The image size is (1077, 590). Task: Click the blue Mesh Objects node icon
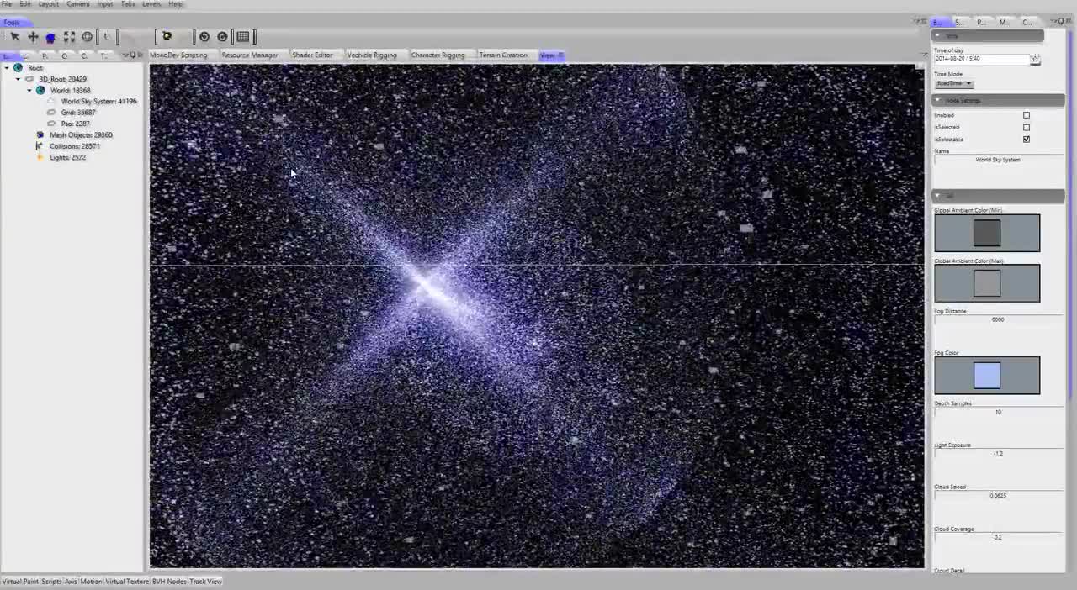point(40,134)
